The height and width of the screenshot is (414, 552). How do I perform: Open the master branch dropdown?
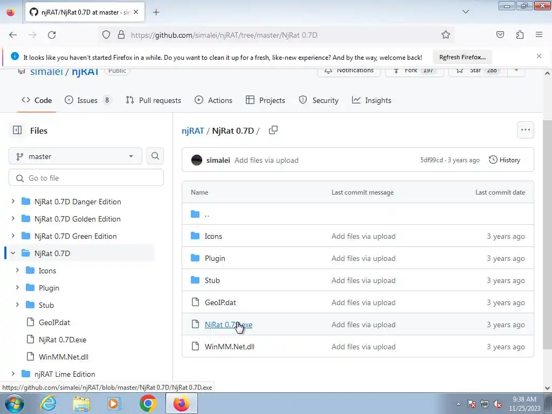tap(75, 156)
